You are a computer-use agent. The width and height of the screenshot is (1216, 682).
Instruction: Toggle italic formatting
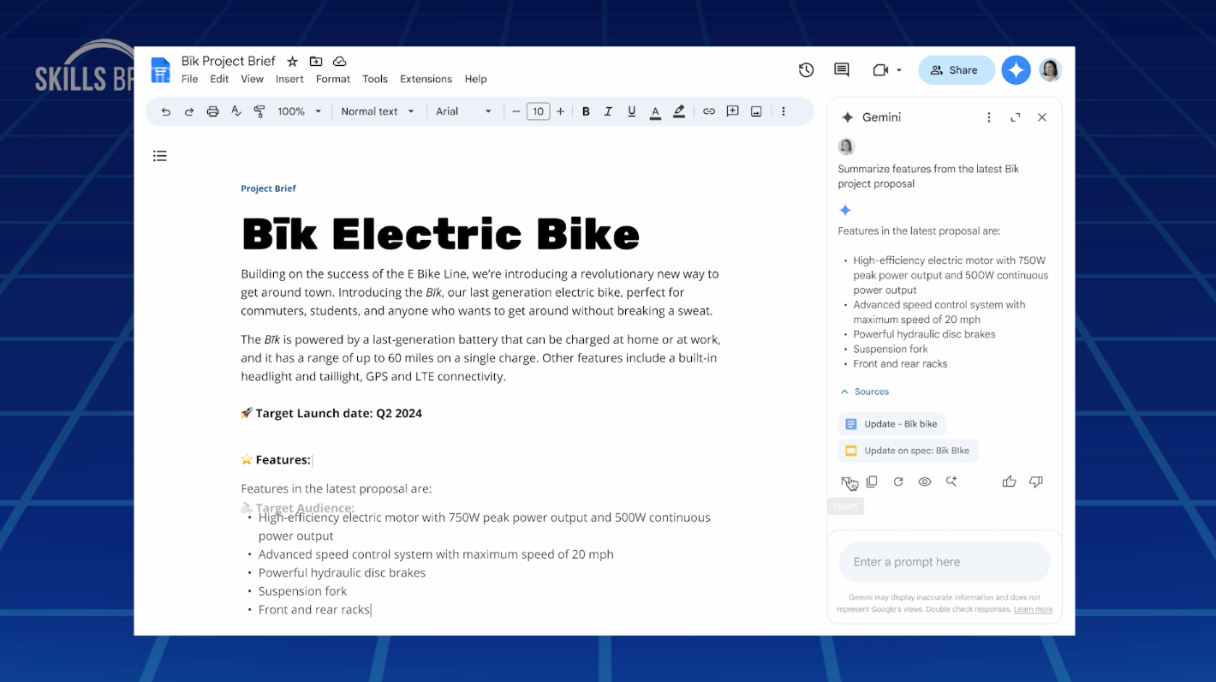tap(609, 111)
